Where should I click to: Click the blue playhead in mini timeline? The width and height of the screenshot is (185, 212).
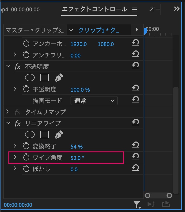(145, 31)
